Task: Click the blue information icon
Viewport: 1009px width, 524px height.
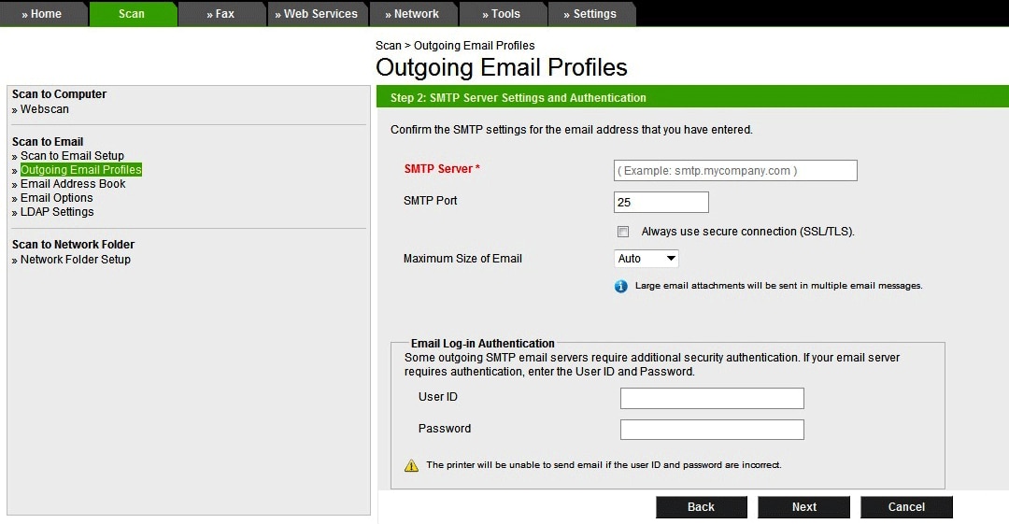Action: [621, 286]
